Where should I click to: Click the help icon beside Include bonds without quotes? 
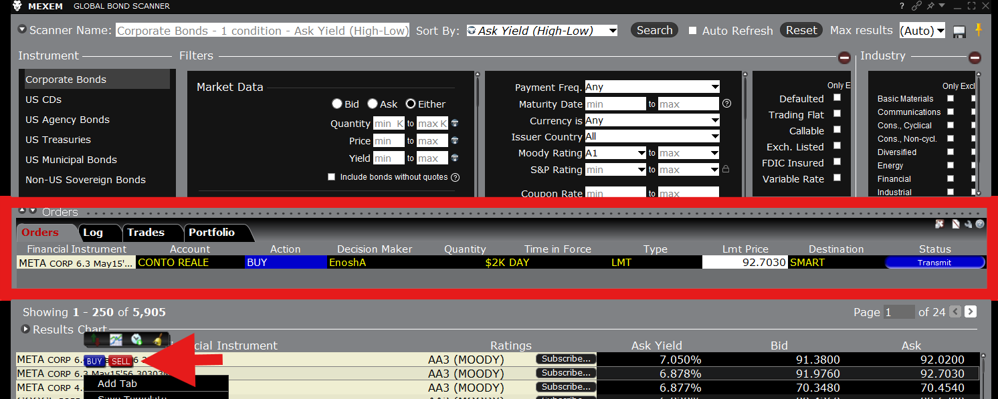[455, 177]
